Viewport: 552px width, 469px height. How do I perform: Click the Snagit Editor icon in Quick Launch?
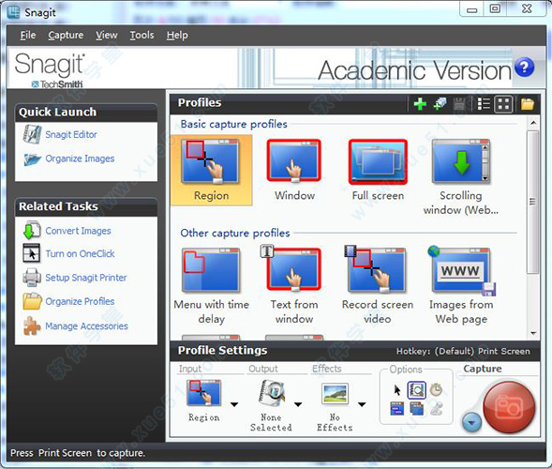32,134
